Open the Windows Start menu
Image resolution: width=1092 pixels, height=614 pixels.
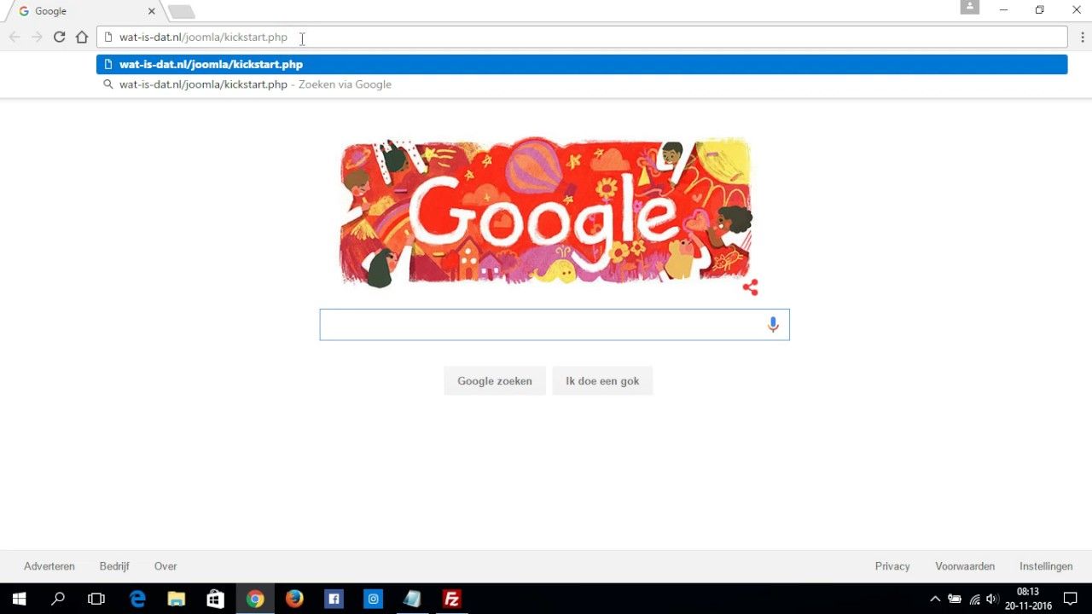tap(19, 599)
